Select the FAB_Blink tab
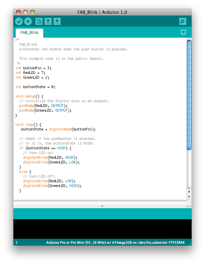Viewport: 205px width, 264px height. tap(29, 33)
